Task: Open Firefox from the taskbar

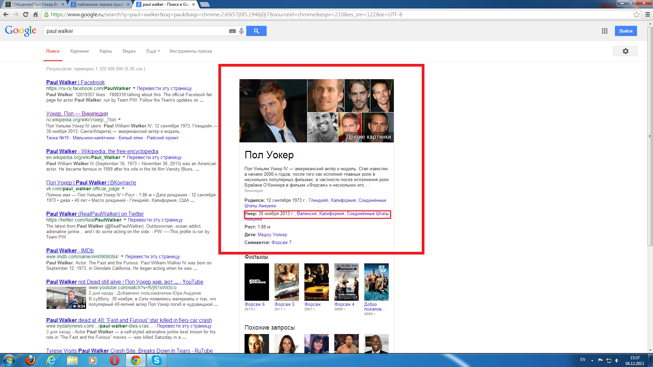Action: 30,360
